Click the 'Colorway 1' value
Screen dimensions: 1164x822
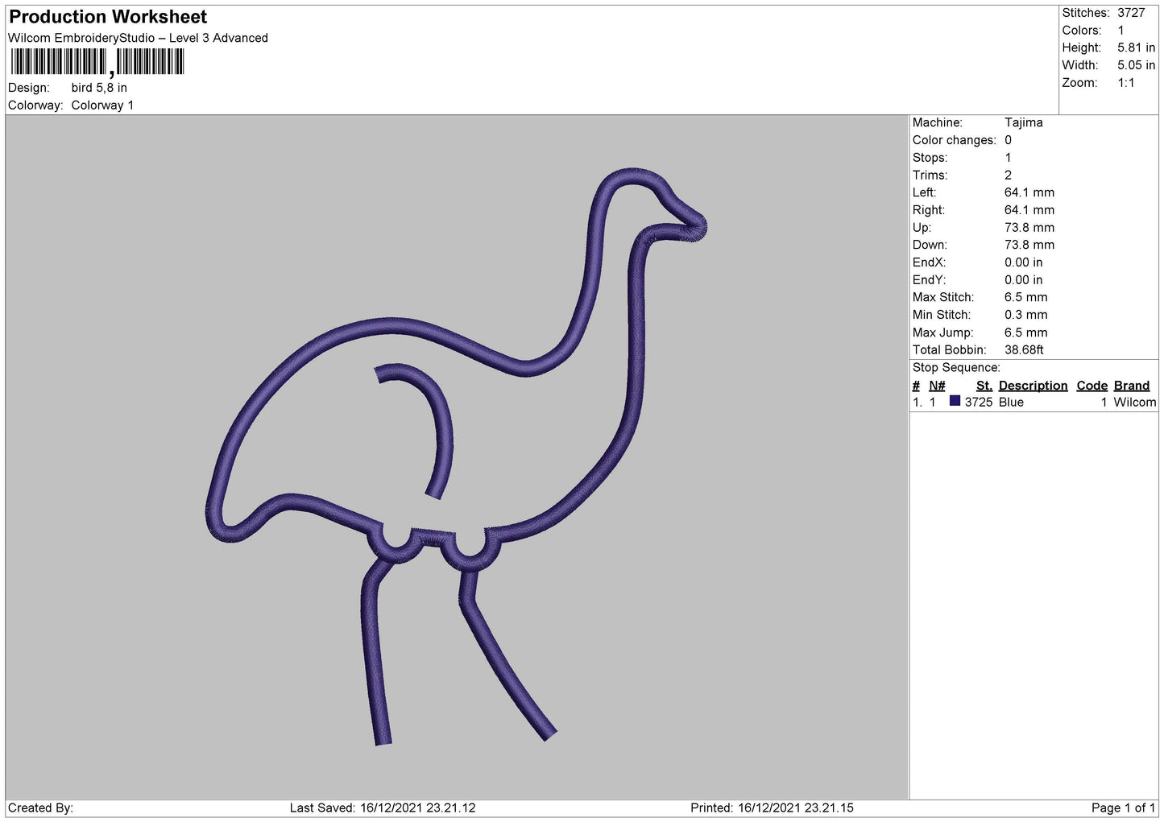click(102, 105)
